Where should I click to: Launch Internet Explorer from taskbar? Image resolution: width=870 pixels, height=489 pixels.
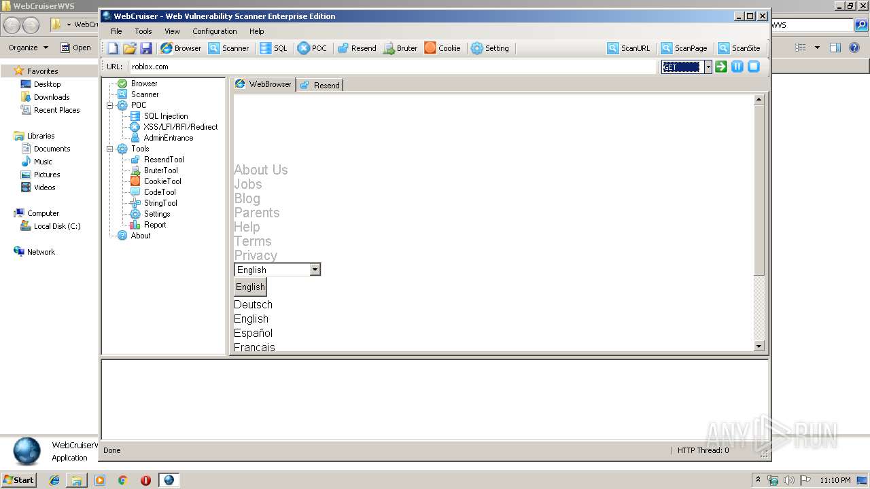point(54,480)
